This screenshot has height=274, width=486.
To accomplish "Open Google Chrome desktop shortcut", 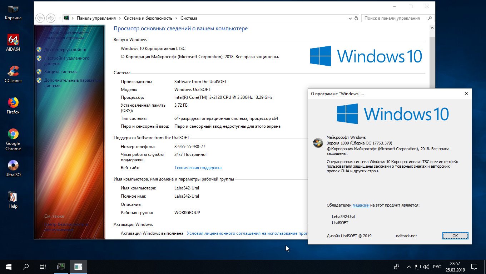I will pyautogui.click(x=13, y=139).
